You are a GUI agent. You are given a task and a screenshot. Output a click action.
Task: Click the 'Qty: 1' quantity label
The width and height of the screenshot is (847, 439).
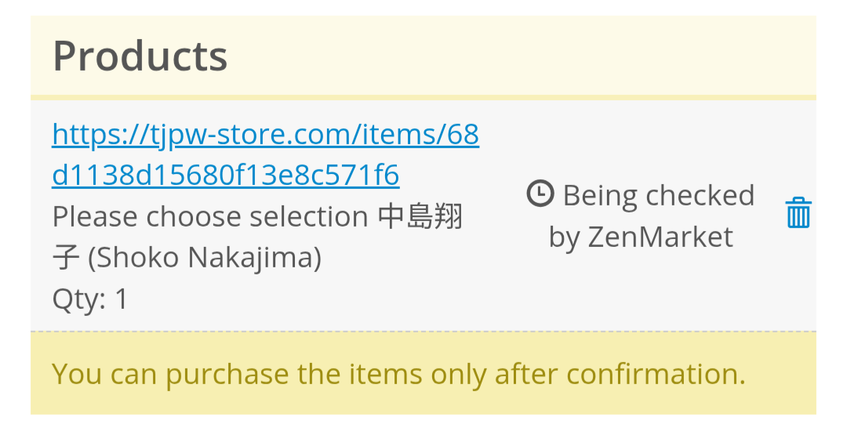[90, 299]
